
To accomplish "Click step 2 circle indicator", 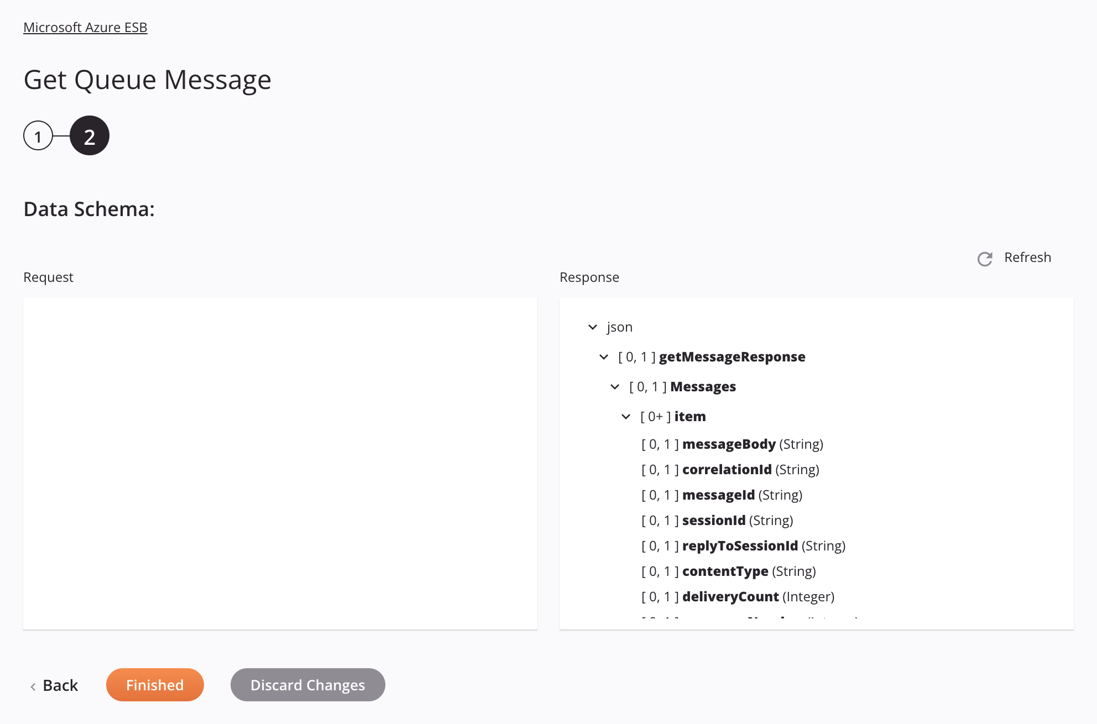I will pos(89,135).
